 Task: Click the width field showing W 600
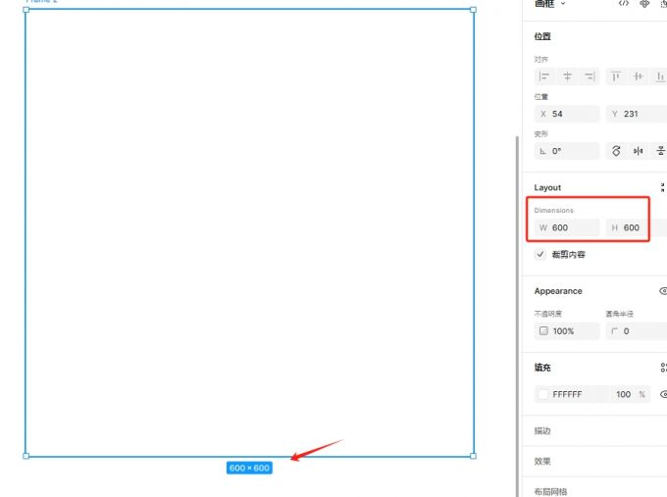567,227
